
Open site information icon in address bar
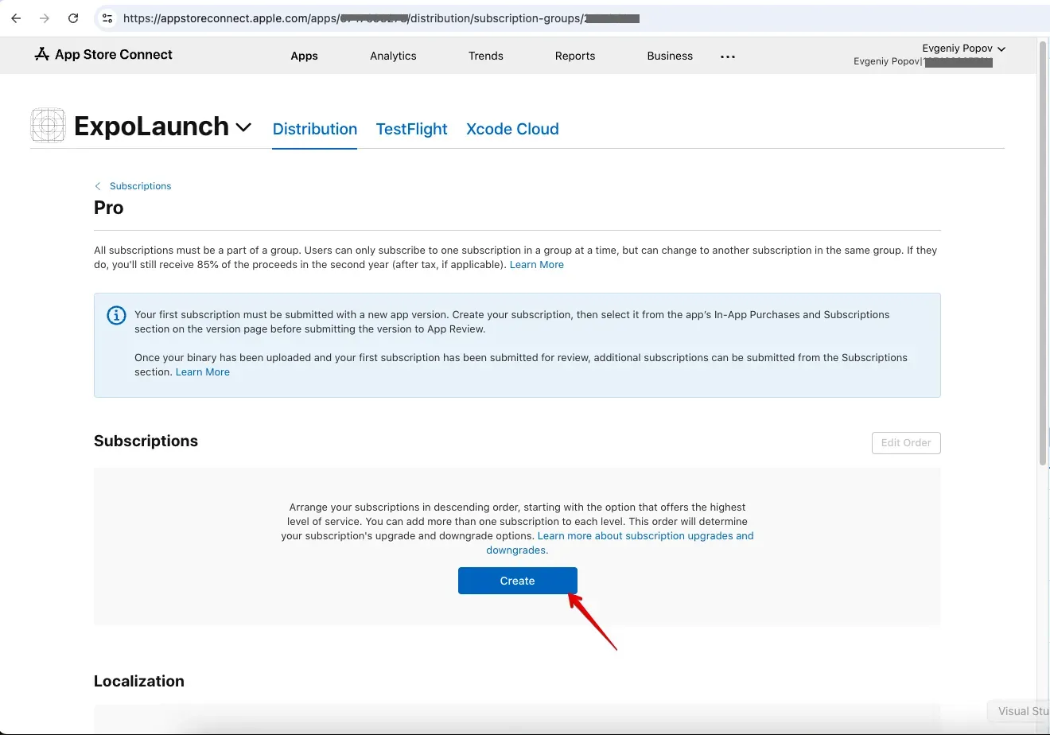tap(108, 17)
